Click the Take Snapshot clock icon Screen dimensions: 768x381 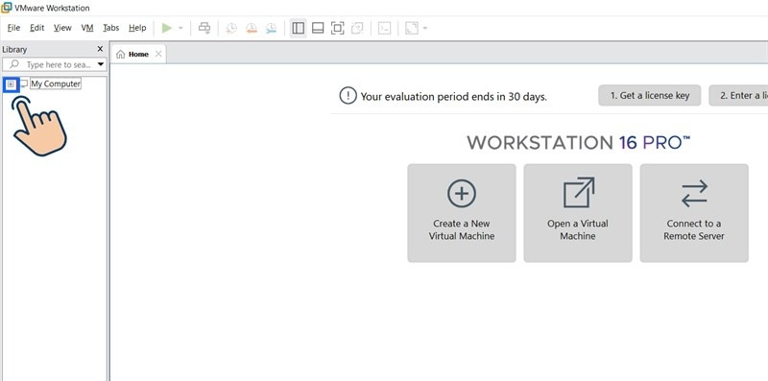[x=231, y=29]
